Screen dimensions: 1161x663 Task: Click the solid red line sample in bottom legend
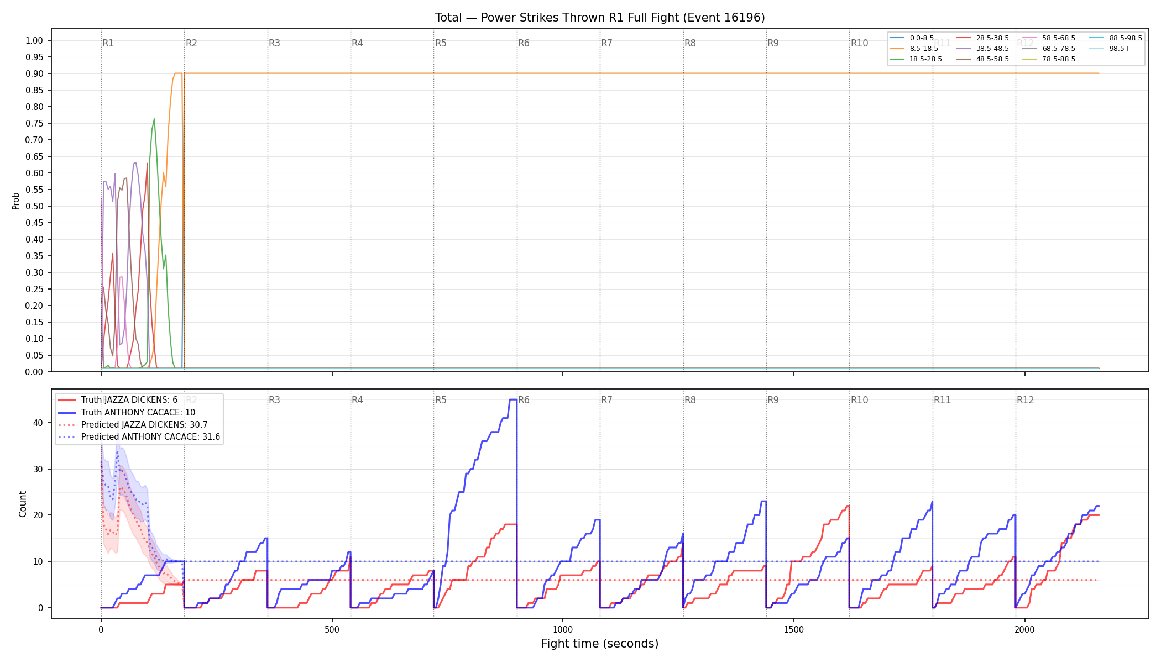point(67,400)
